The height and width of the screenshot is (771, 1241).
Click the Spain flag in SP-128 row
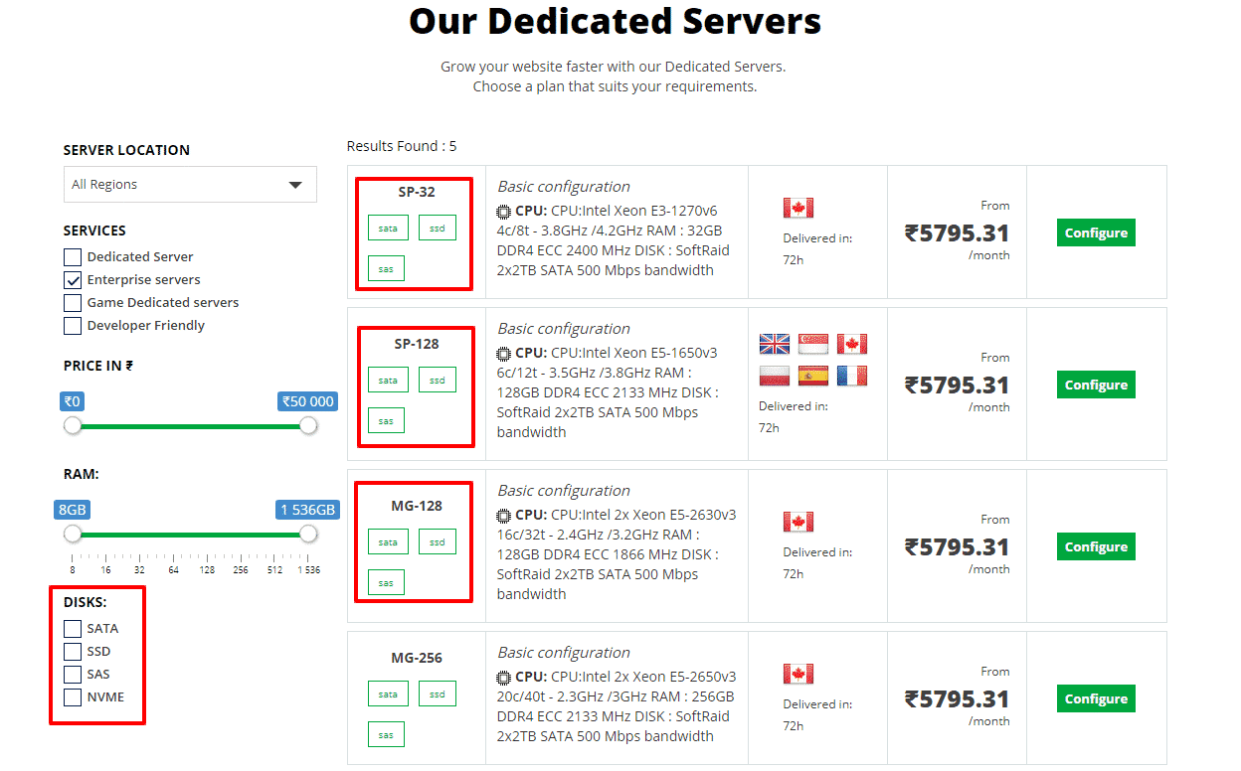813,377
